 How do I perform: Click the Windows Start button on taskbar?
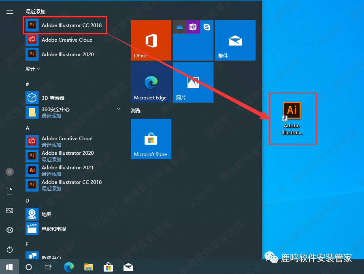9,267
